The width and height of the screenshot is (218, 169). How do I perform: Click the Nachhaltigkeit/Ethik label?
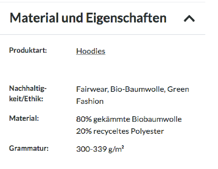28,93
